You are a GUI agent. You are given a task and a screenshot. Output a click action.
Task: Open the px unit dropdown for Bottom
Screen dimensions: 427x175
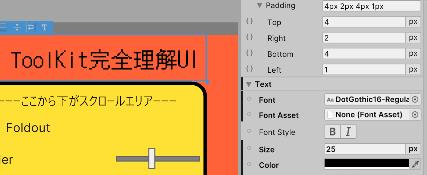click(413, 54)
